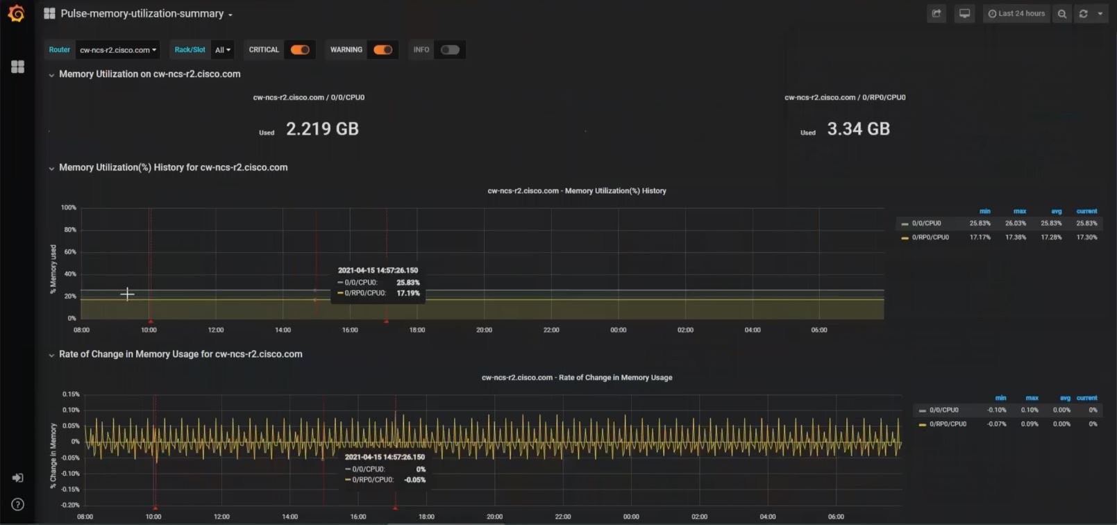Open the Dashboards icon in the sidebar

tap(18, 67)
